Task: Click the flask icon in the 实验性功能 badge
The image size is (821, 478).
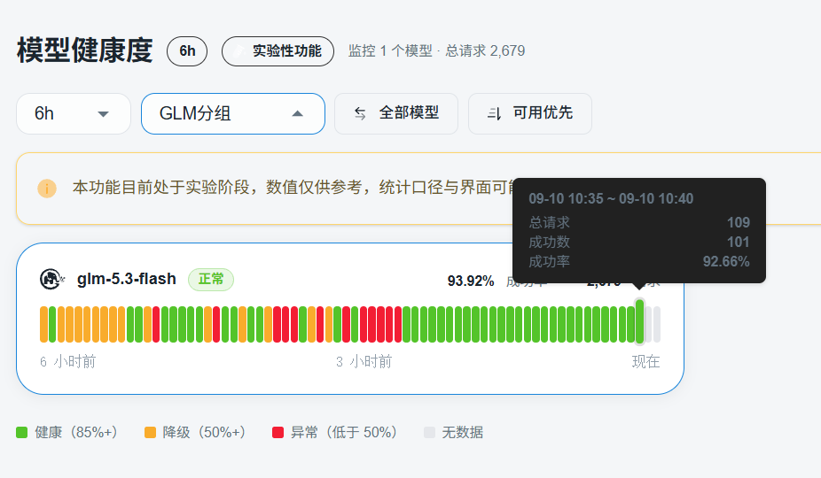Action: point(238,51)
